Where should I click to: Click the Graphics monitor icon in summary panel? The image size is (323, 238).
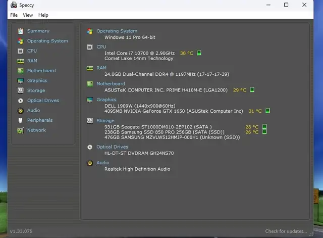[x=90, y=100]
